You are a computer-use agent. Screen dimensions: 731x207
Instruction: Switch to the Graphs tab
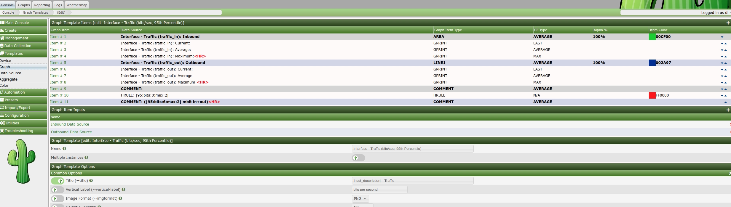pyautogui.click(x=24, y=5)
